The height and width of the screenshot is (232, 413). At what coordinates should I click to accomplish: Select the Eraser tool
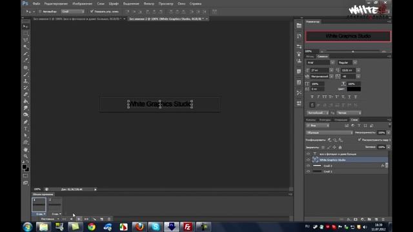(x=26, y=95)
